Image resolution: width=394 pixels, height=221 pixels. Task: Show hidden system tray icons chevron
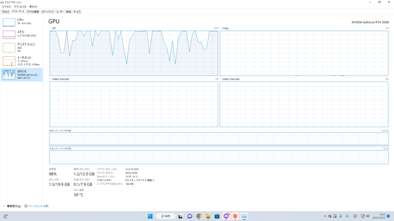[x=325, y=216]
